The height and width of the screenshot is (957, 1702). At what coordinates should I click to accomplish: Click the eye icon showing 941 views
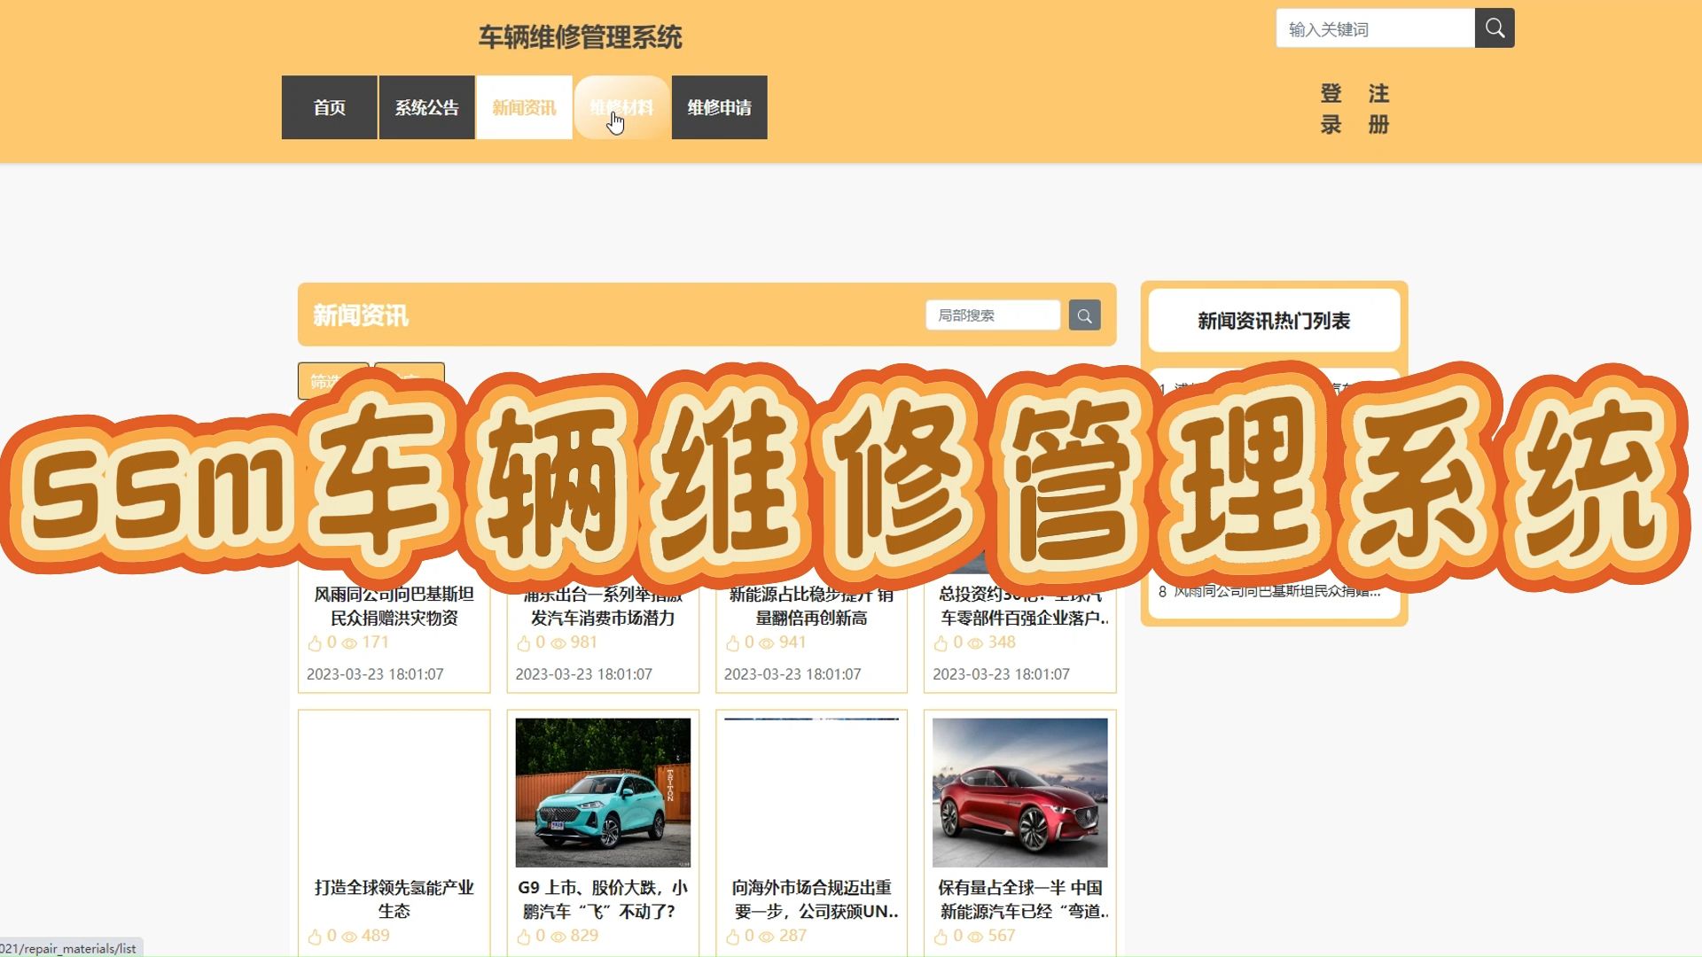766,643
